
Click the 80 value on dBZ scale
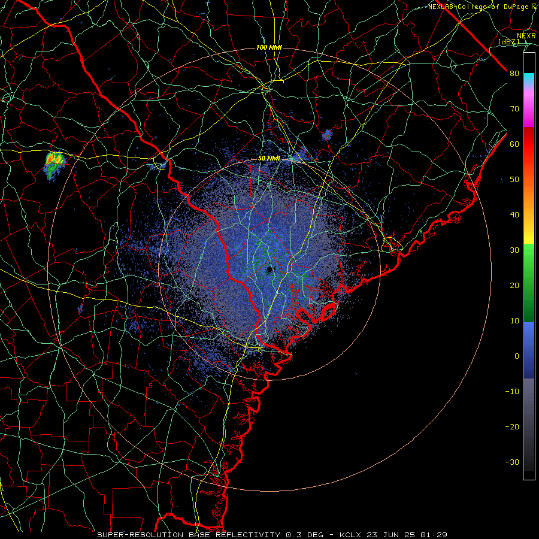pos(514,73)
